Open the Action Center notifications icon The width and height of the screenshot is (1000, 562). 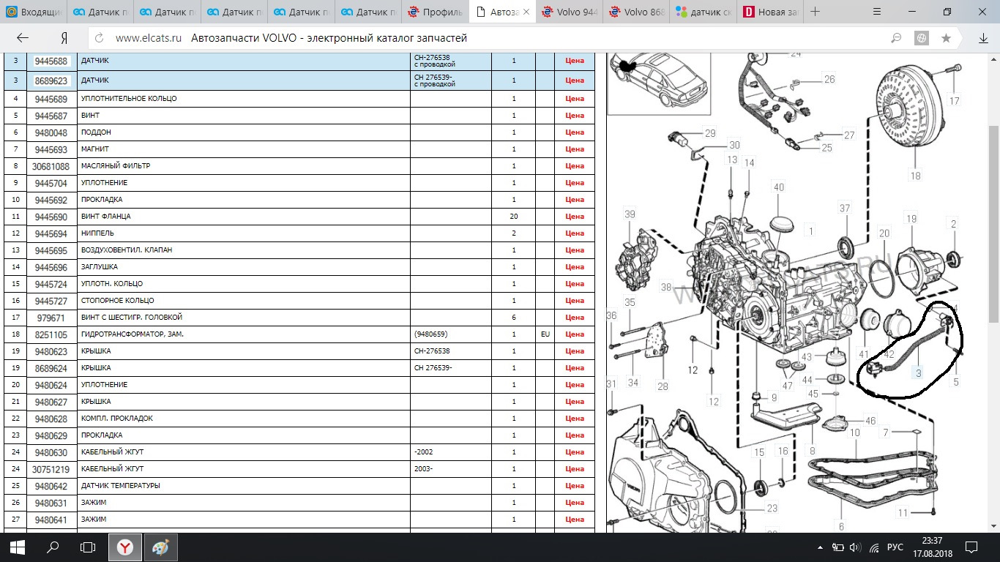click(972, 547)
